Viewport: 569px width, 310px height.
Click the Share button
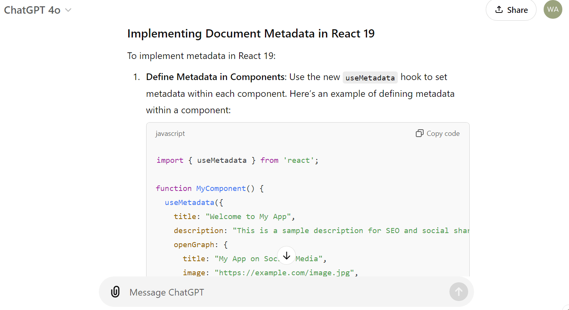point(511,10)
